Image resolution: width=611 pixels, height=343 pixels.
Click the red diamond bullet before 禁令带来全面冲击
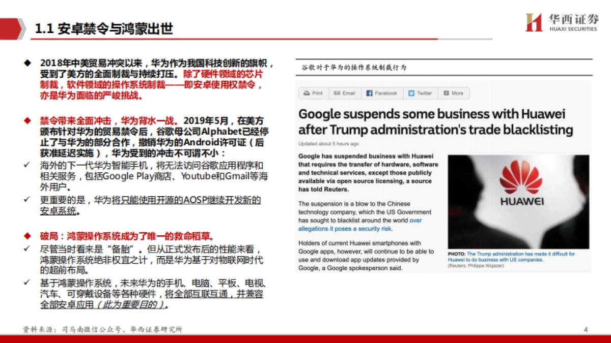(27, 121)
